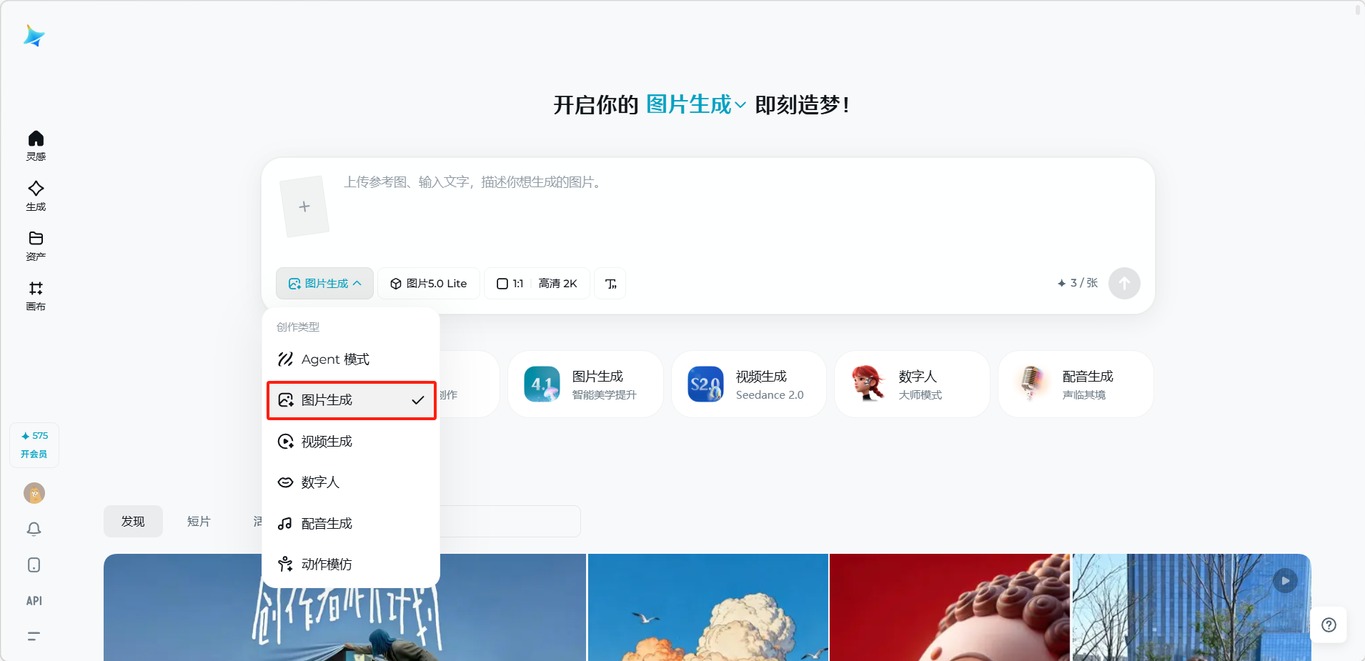Viewport: 1365px width, 661px height.
Task: Click the prompt description text field
Action: click(x=715, y=207)
